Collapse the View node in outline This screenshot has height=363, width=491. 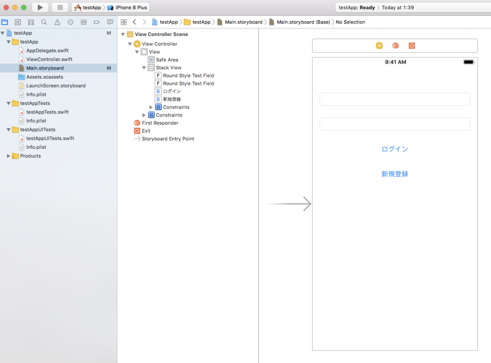click(x=137, y=52)
